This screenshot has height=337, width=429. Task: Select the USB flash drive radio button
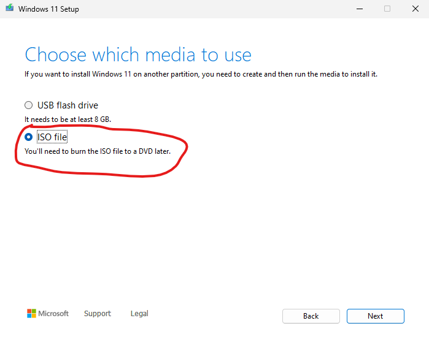tap(28, 105)
